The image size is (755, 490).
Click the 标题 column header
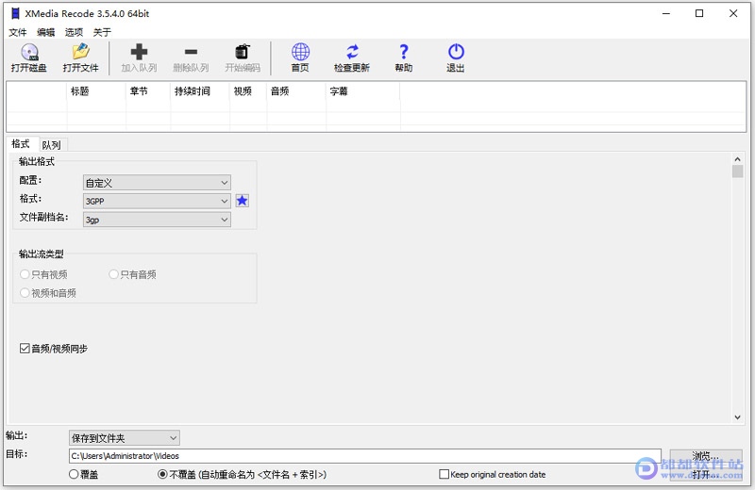(96, 91)
